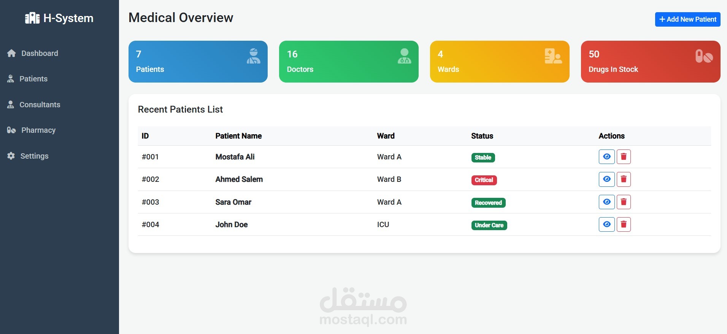This screenshot has width=727, height=334.
Task: Click the H-System hospital logo icon
Action: point(32,18)
